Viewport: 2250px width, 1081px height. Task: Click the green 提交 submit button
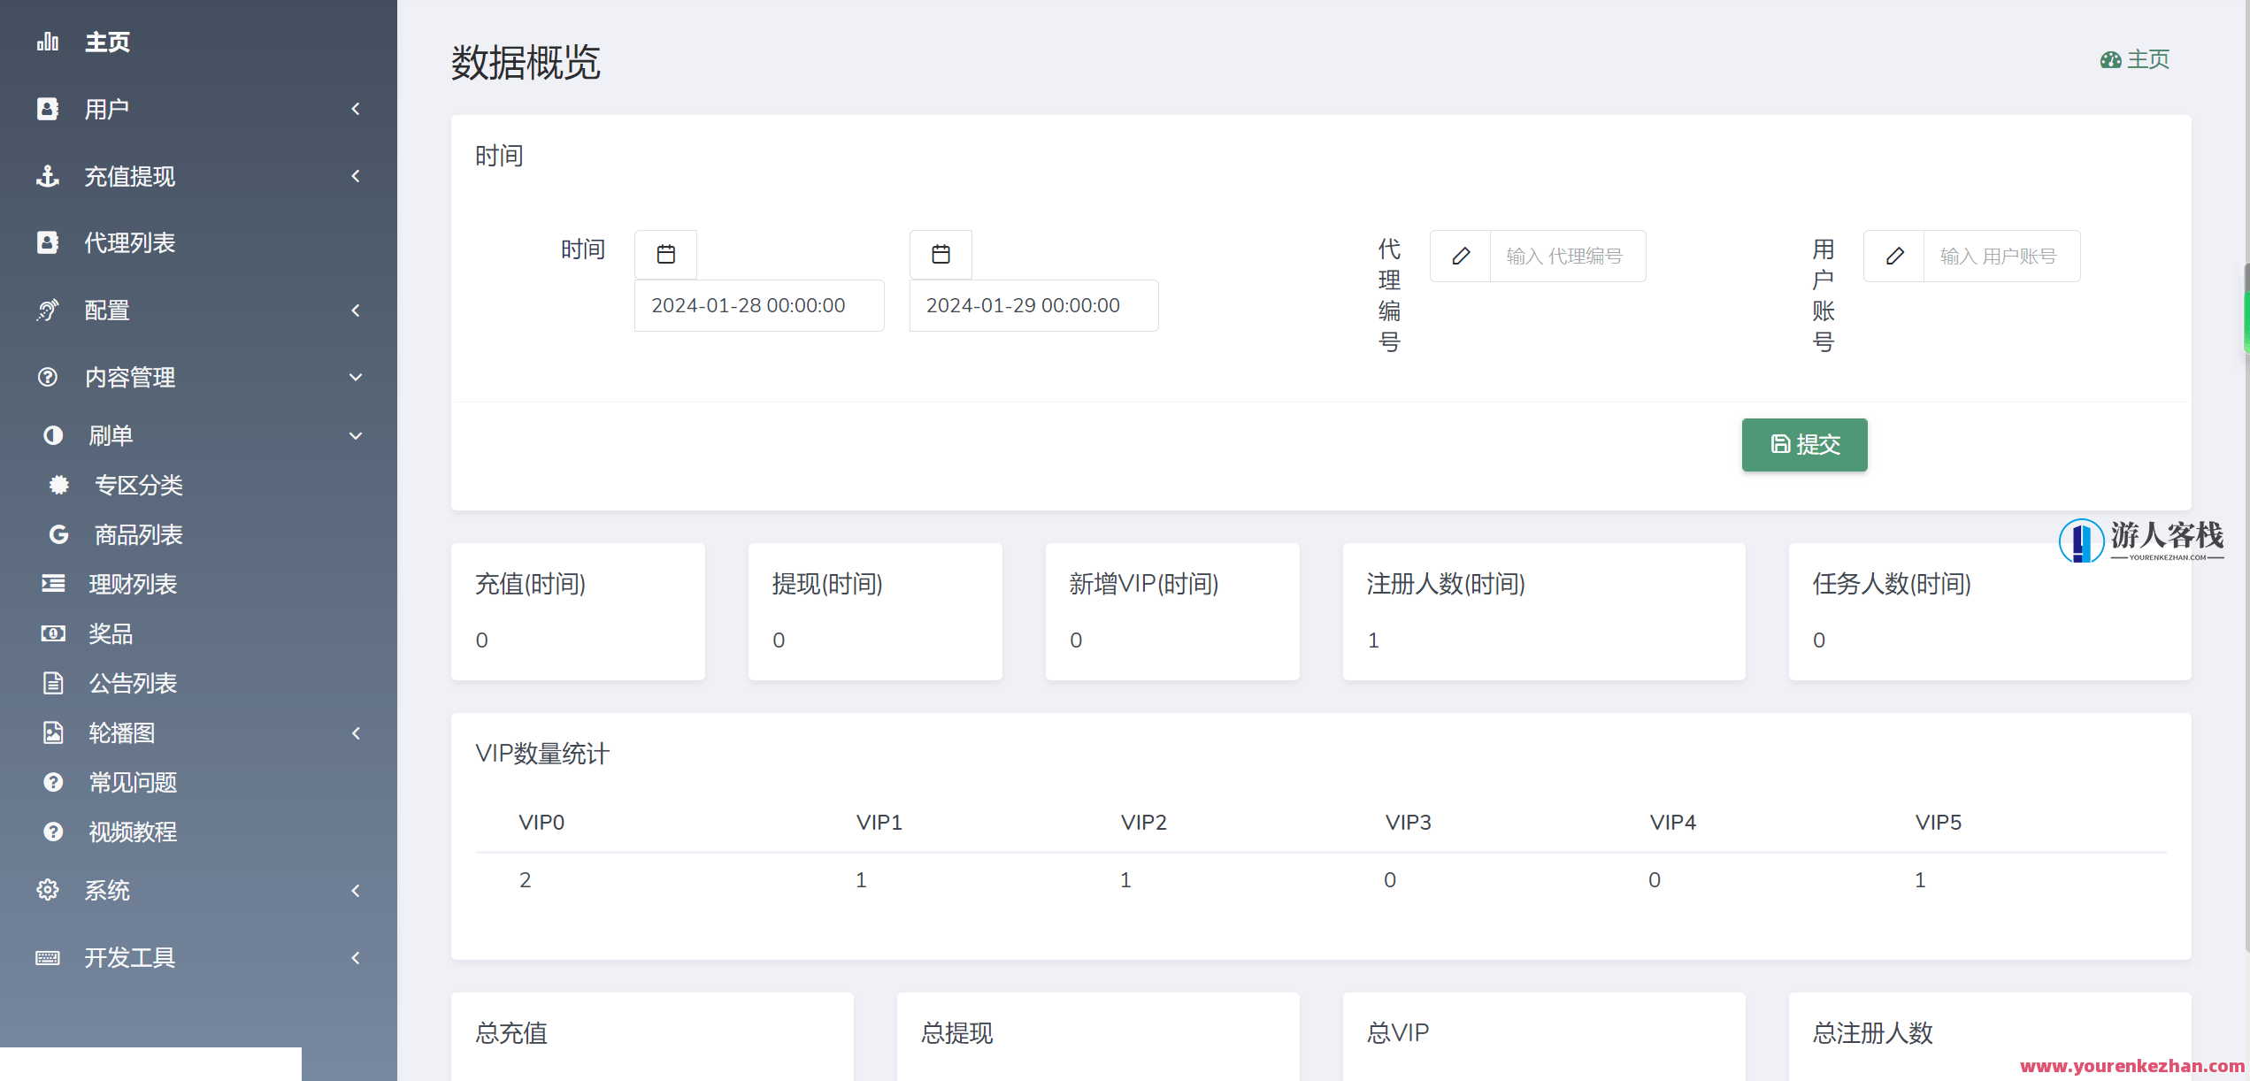pyautogui.click(x=1804, y=445)
